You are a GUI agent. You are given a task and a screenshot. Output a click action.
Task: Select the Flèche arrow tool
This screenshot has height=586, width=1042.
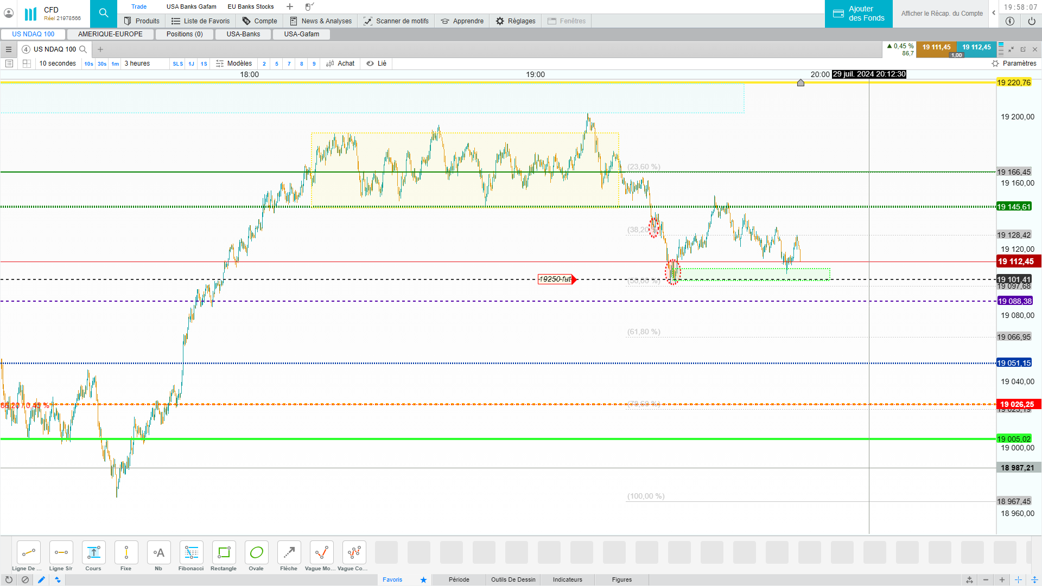[289, 553]
